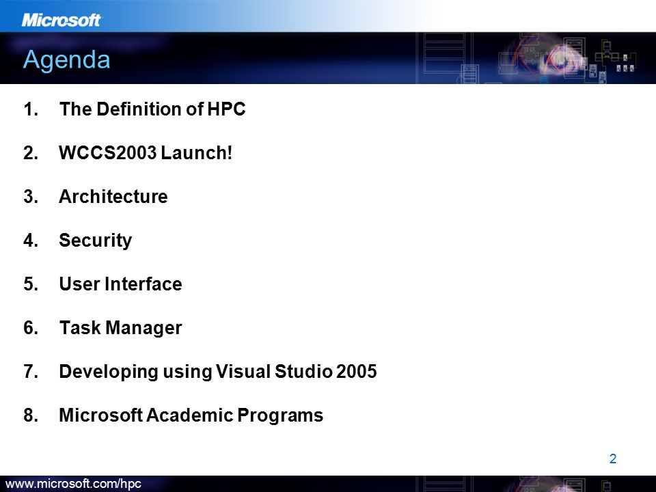
Task: Click the Agenda slide title
Action: click(x=66, y=60)
